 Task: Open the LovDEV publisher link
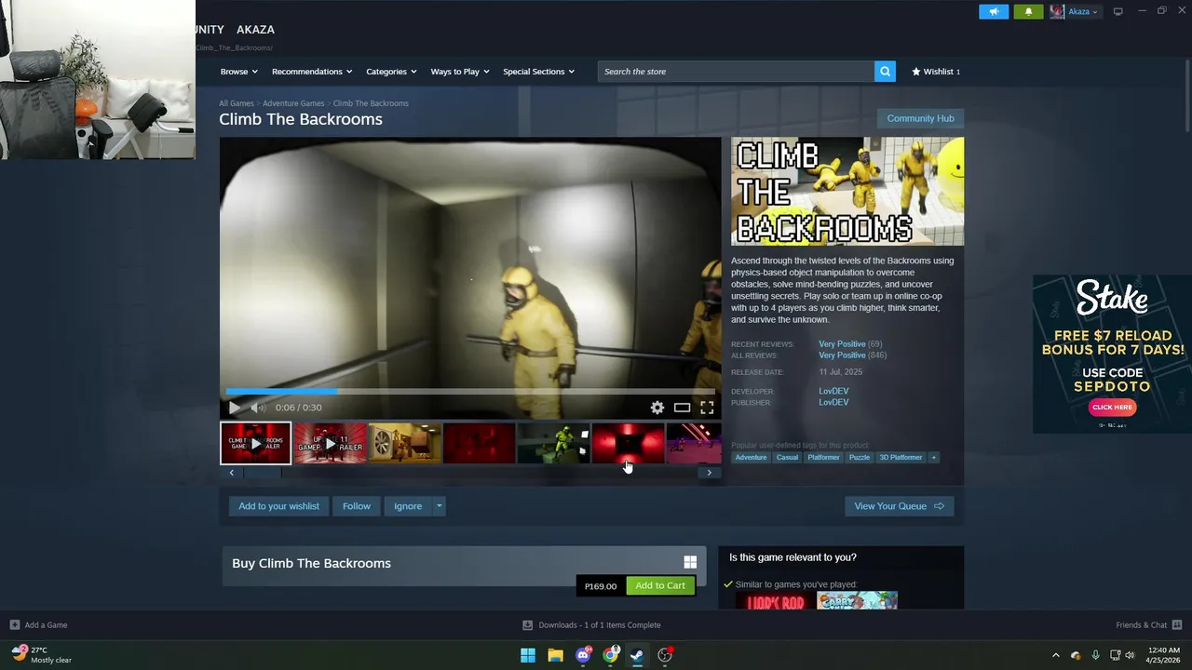(833, 403)
